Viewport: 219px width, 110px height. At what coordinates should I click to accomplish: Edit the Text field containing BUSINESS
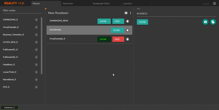click(176, 14)
